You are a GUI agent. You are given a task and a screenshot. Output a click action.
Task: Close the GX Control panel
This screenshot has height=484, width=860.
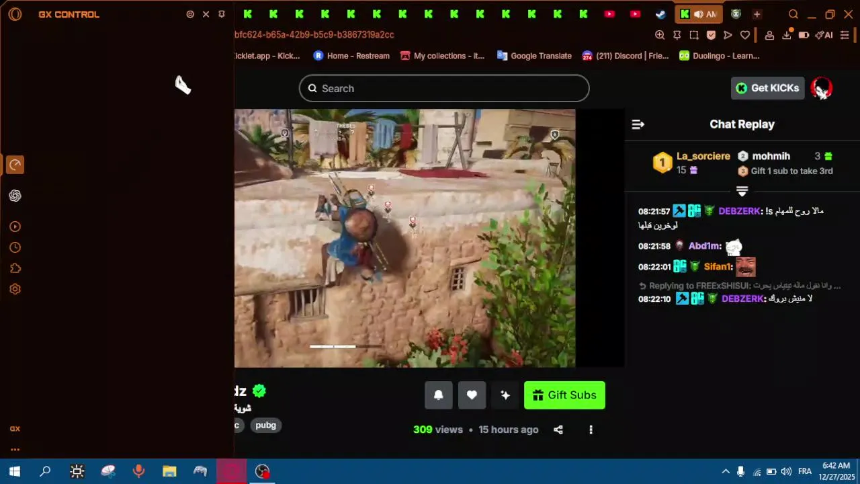click(x=206, y=14)
